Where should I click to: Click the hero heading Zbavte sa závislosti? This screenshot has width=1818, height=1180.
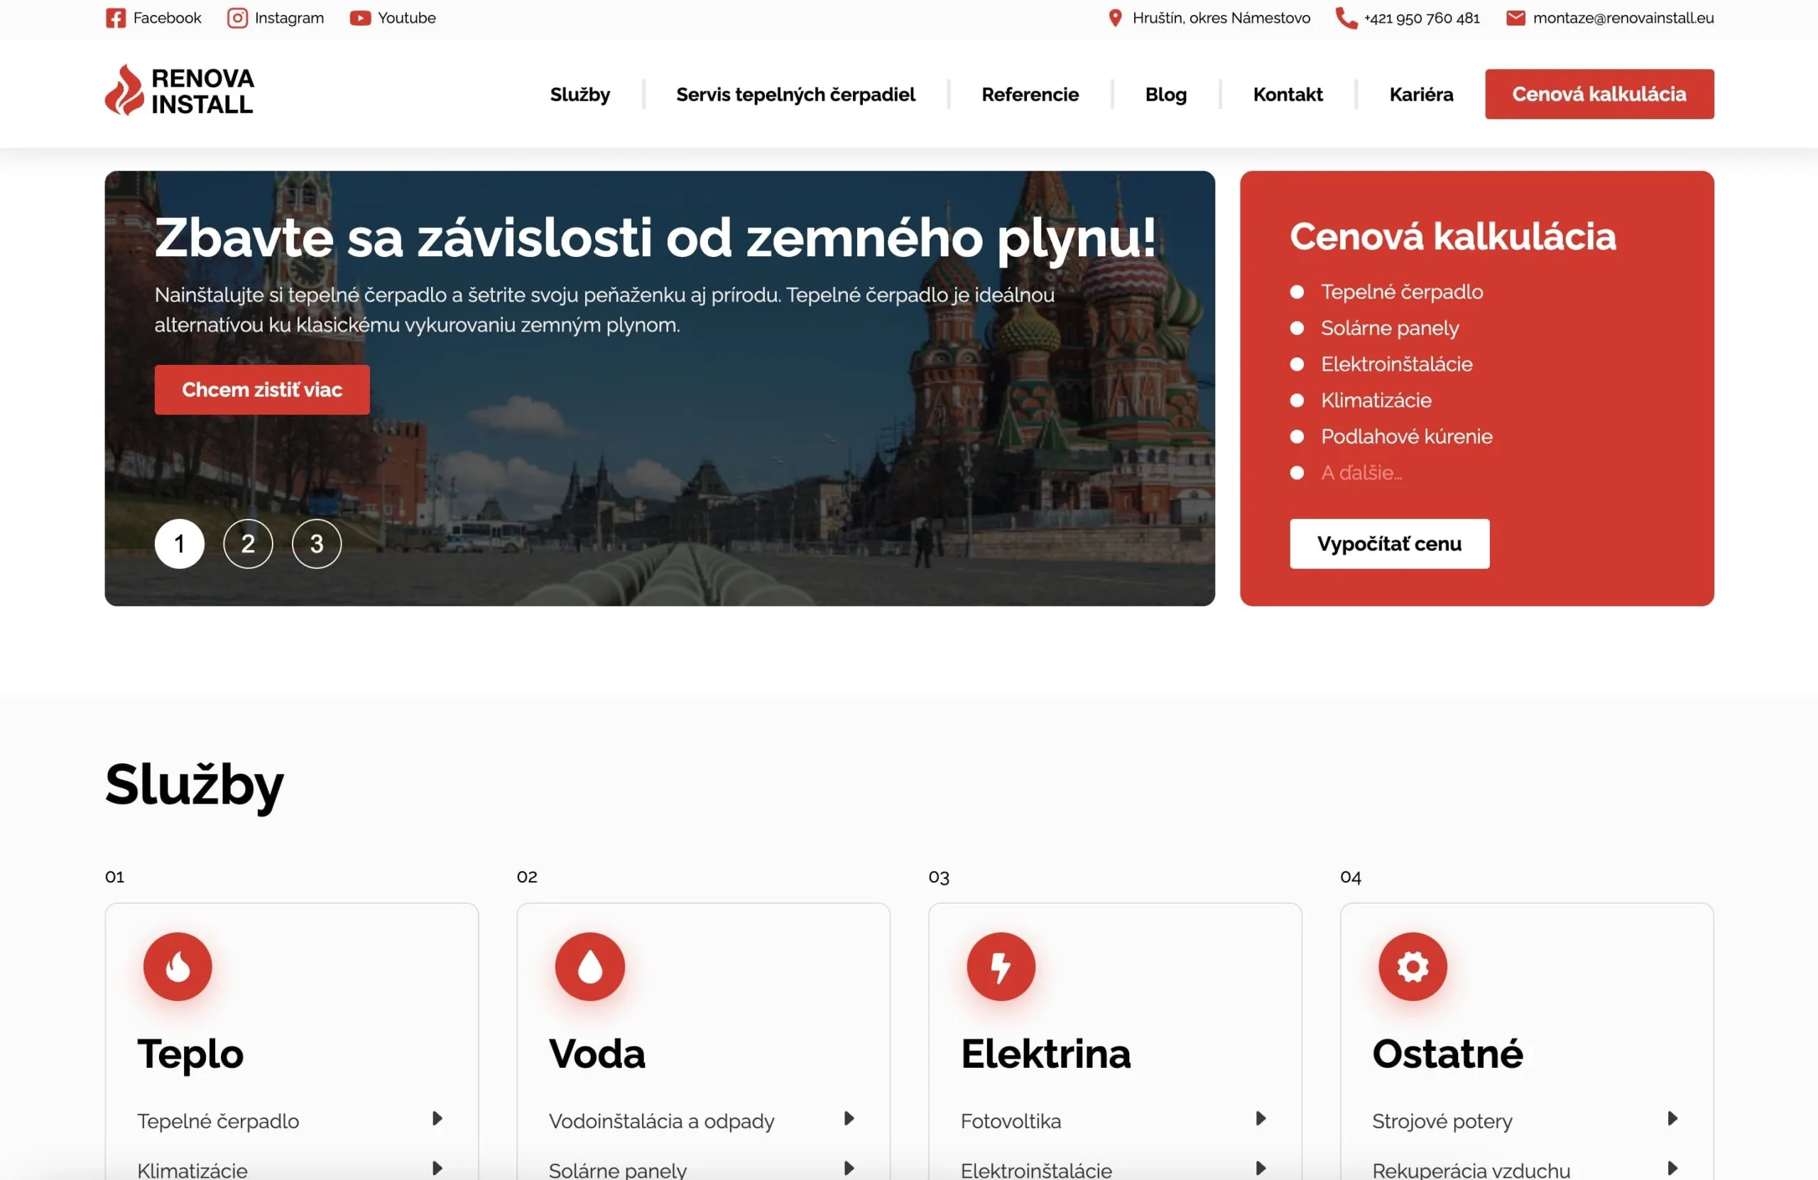pos(655,238)
